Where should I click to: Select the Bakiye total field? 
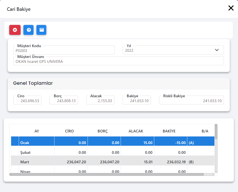click(137, 100)
